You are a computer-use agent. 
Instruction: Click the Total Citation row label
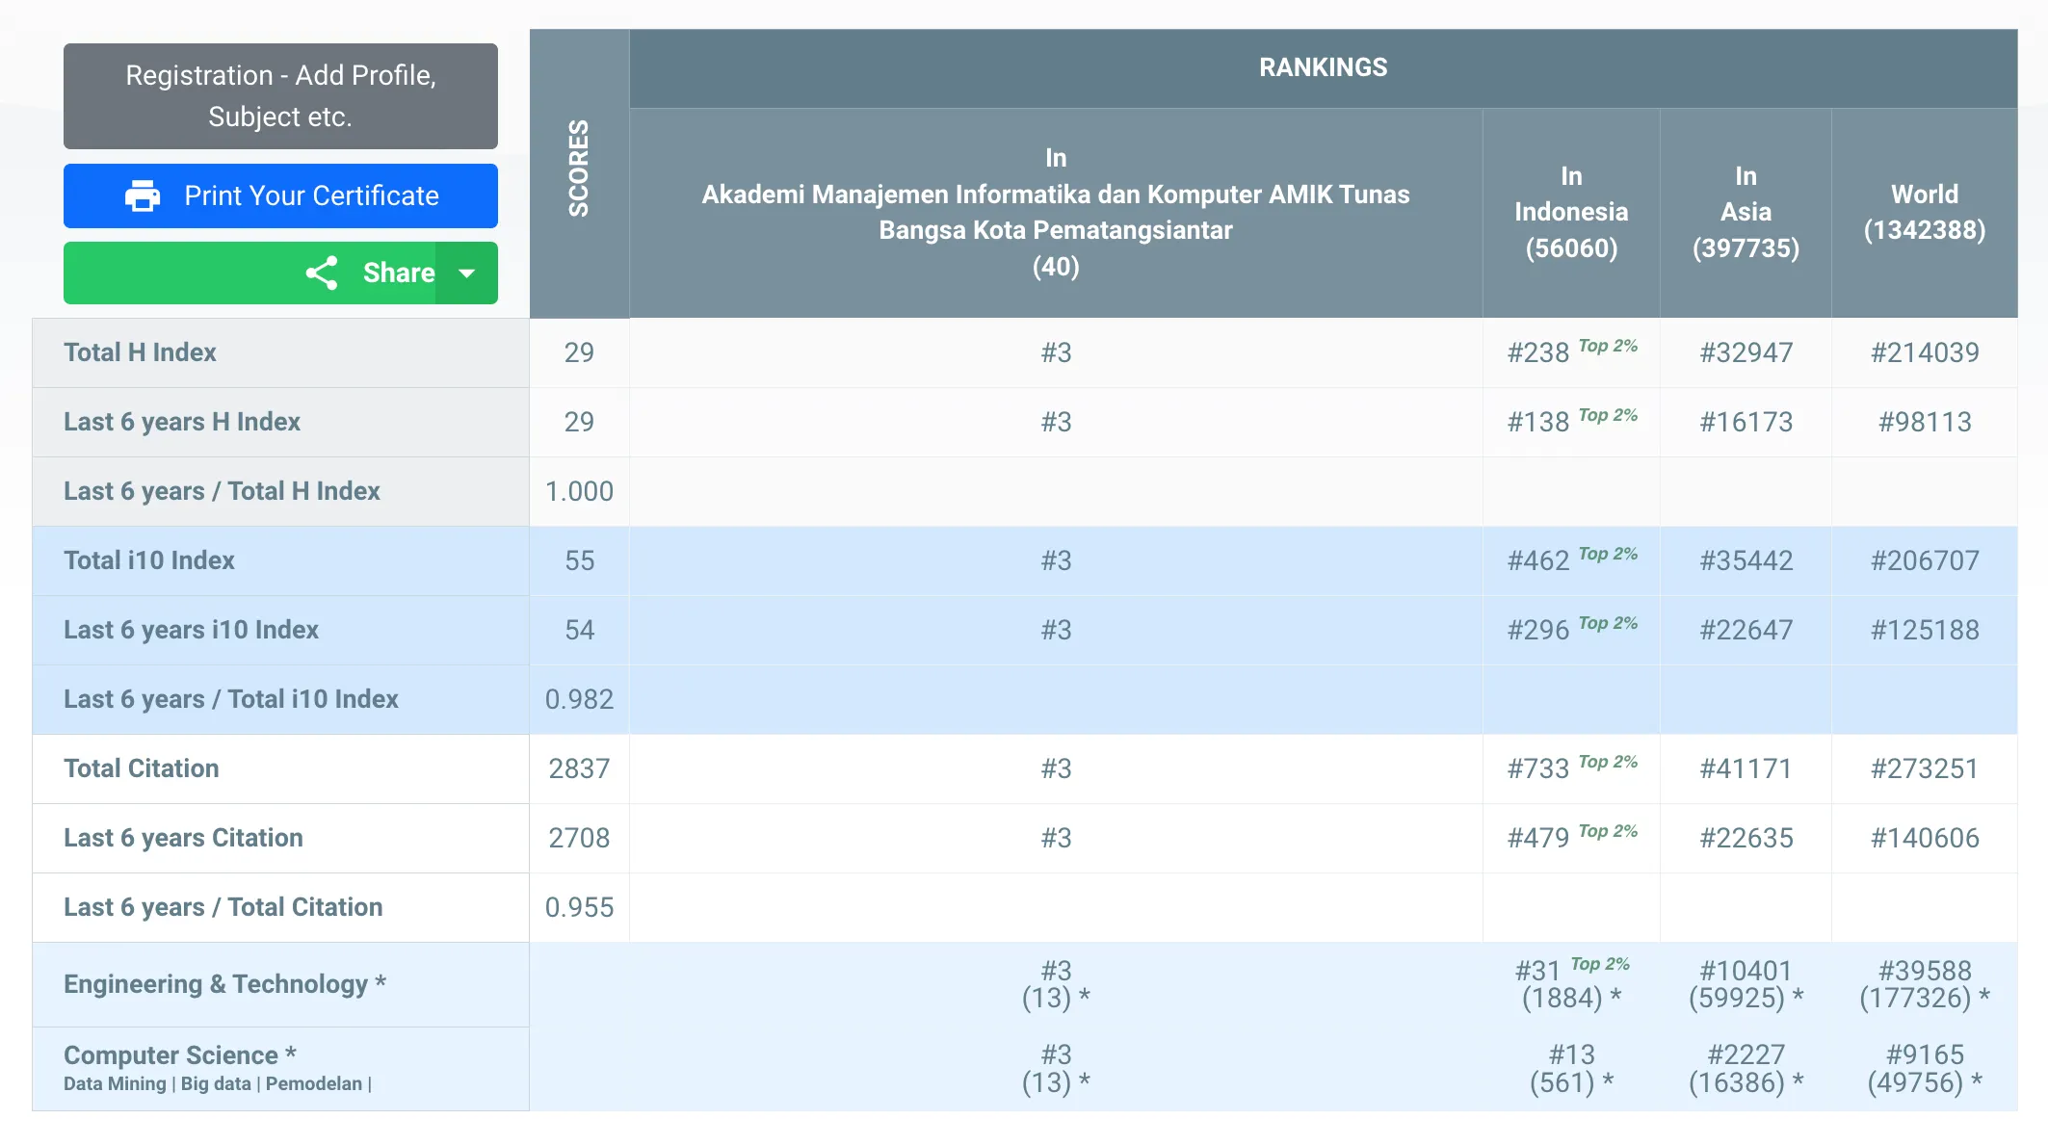[142, 768]
